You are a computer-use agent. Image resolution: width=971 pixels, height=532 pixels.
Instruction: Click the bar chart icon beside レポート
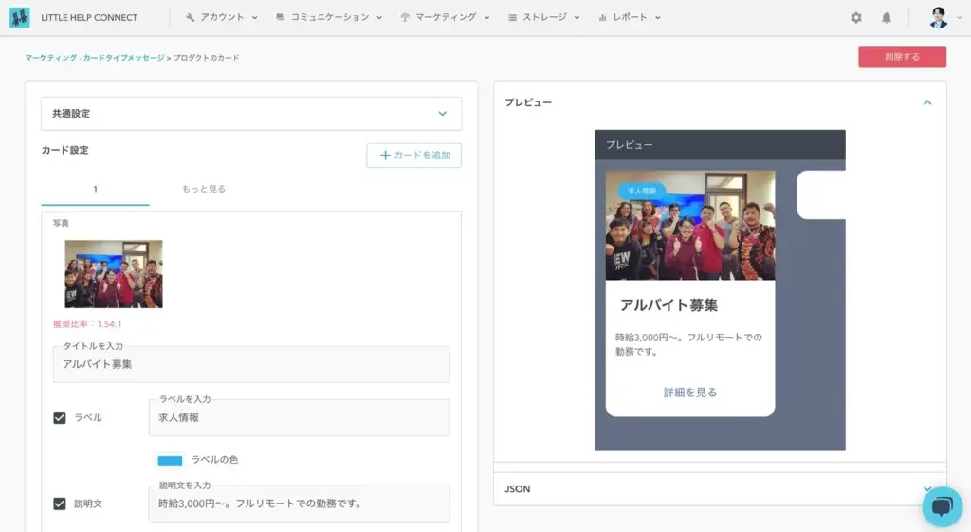click(603, 17)
